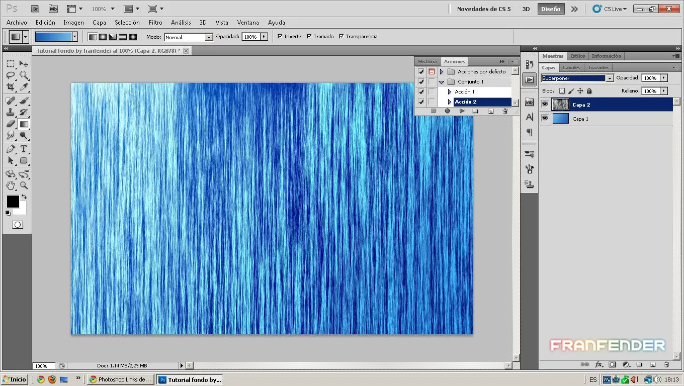684x386 pixels.
Task: Open the layer Opacidad slider arrow
Action: click(x=664, y=78)
